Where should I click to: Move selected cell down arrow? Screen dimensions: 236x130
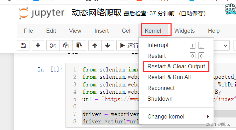tap(107, 45)
